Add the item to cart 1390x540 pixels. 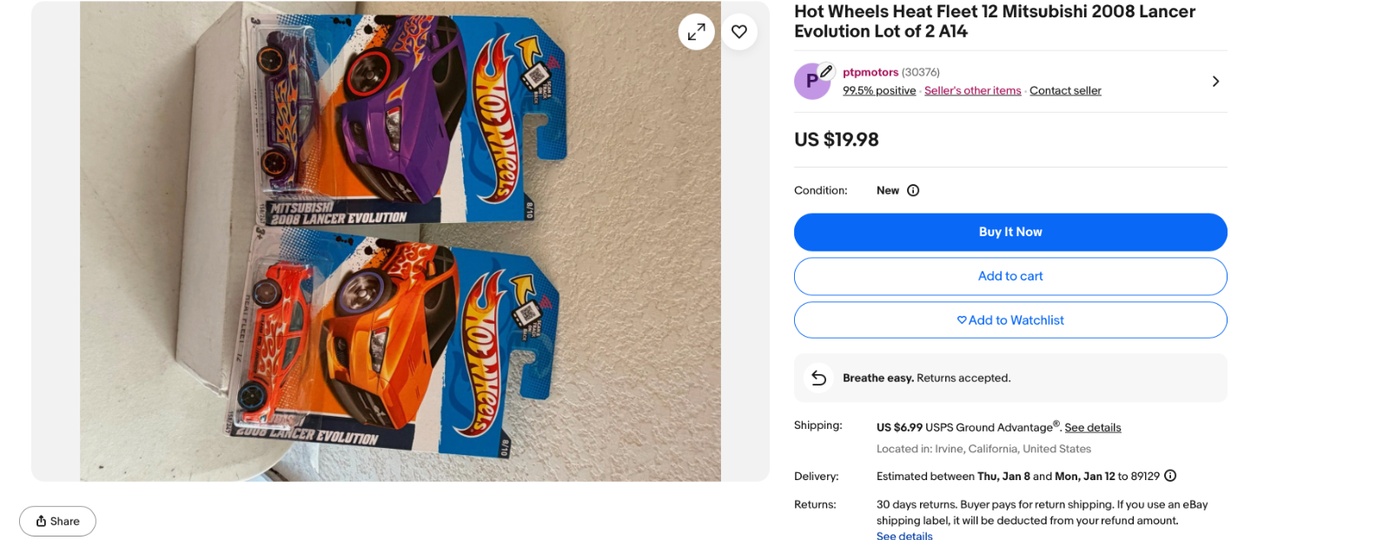click(x=1009, y=276)
